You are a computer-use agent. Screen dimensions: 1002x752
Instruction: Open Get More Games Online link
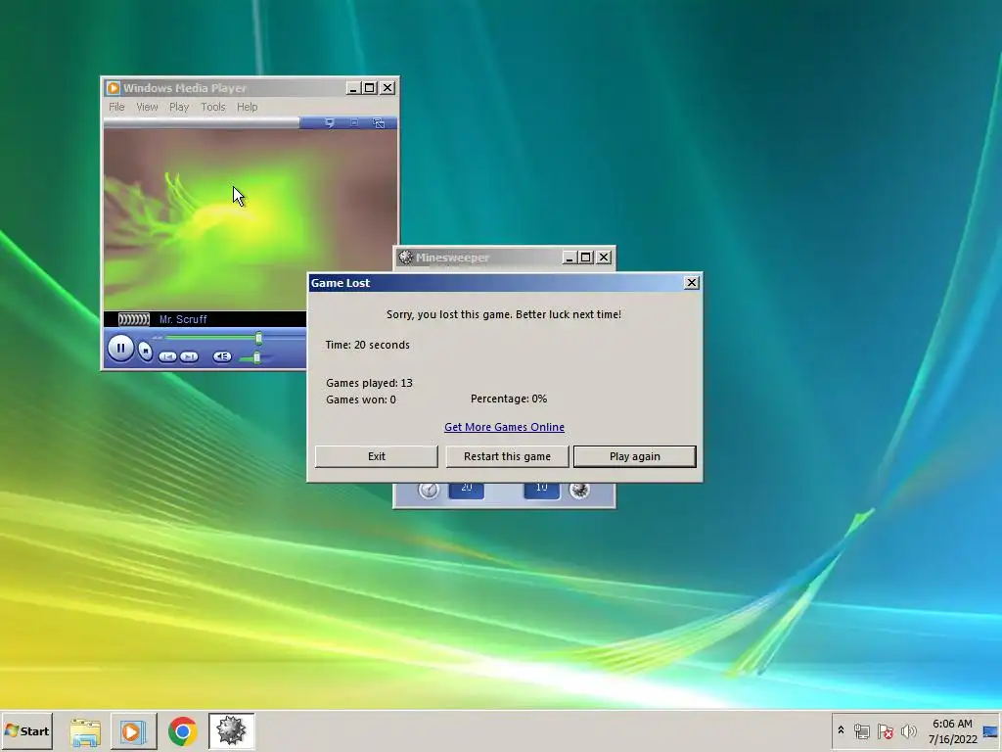[x=504, y=427]
